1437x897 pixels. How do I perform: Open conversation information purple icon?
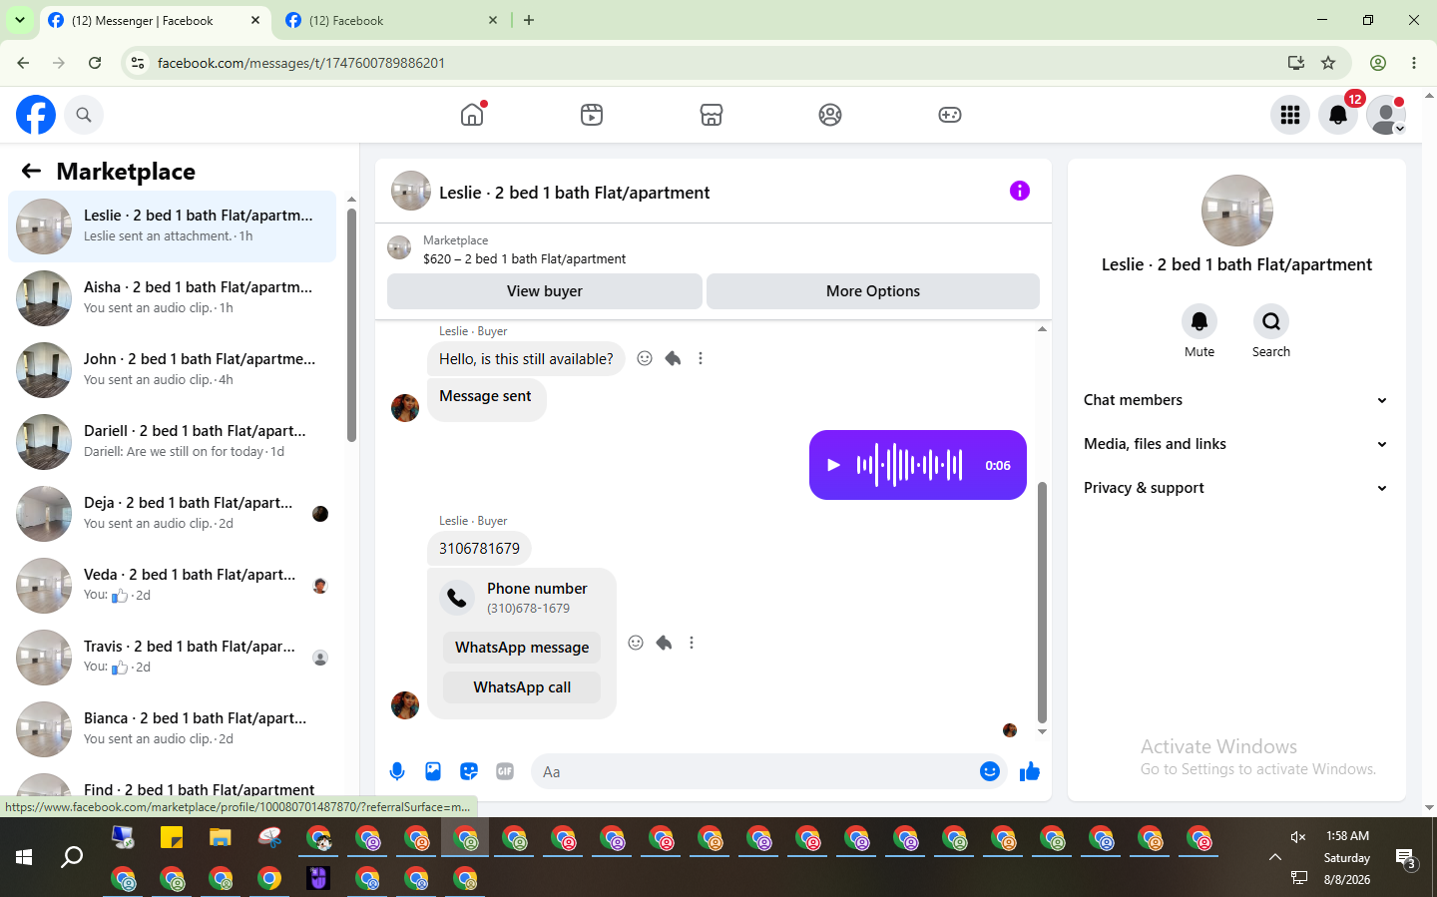click(x=1019, y=191)
